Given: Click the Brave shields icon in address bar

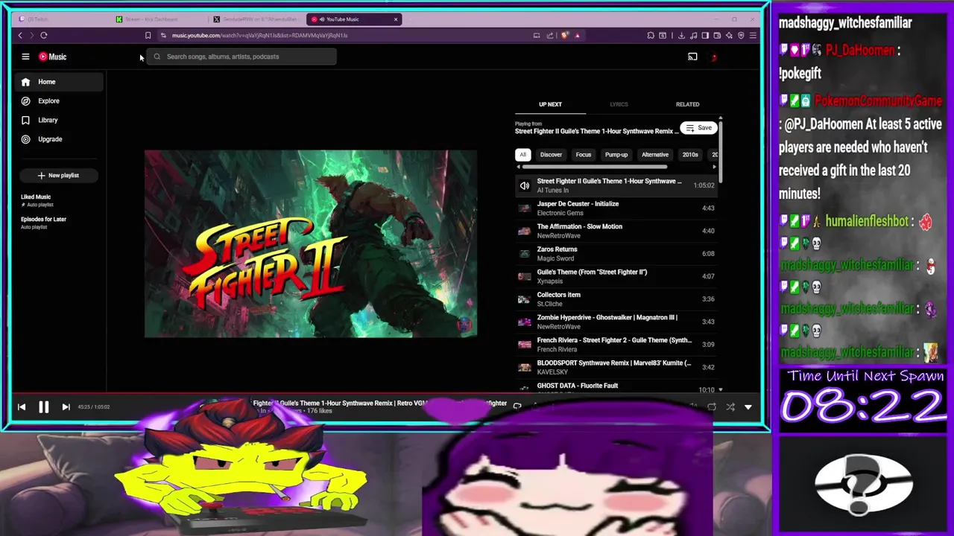Looking at the screenshot, I should click(x=564, y=35).
